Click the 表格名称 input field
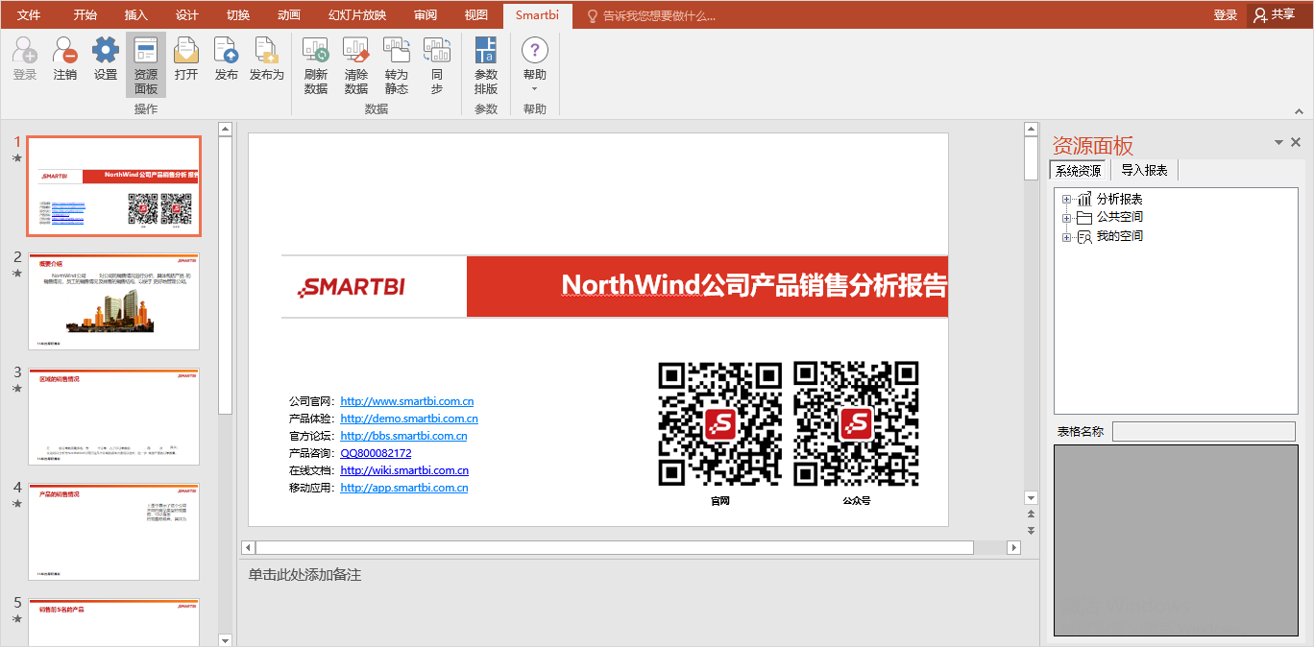The width and height of the screenshot is (1314, 647). (1204, 432)
